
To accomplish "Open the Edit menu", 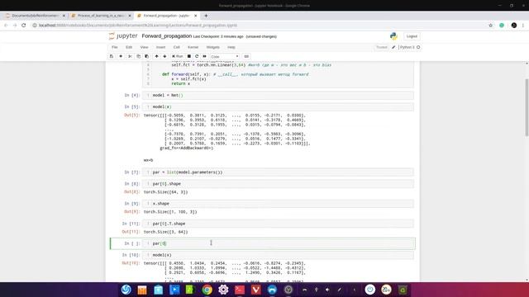I will click(x=129, y=47).
